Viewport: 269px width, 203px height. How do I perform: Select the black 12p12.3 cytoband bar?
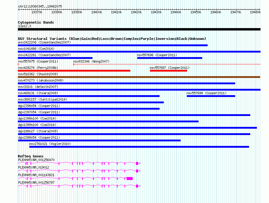point(139,30)
